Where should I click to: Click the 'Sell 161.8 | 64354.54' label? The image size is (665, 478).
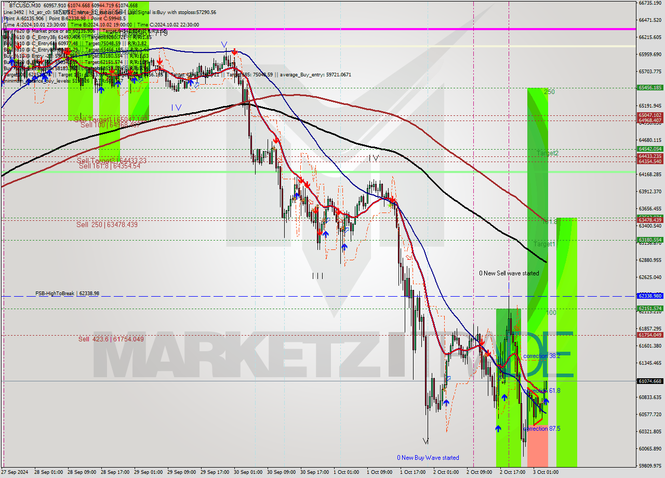click(x=110, y=166)
